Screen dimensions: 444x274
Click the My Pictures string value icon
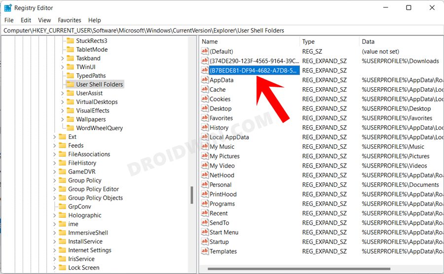(205, 156)
